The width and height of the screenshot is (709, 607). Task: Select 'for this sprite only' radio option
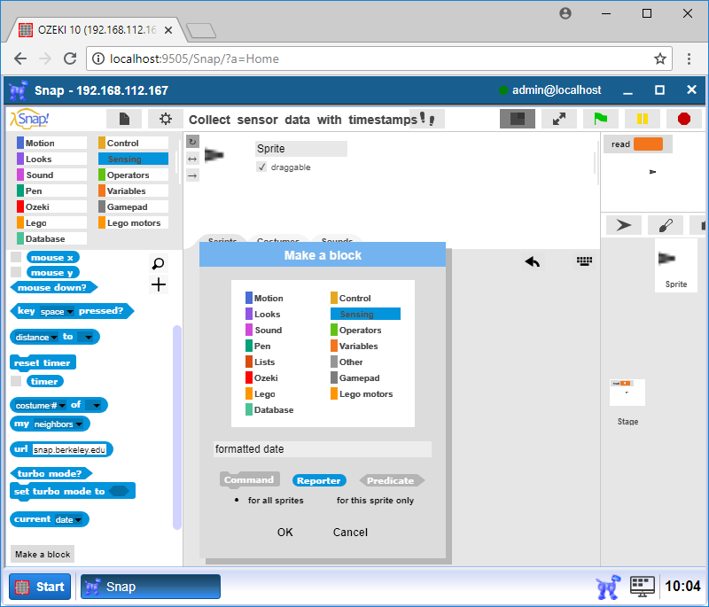[375, 501]
